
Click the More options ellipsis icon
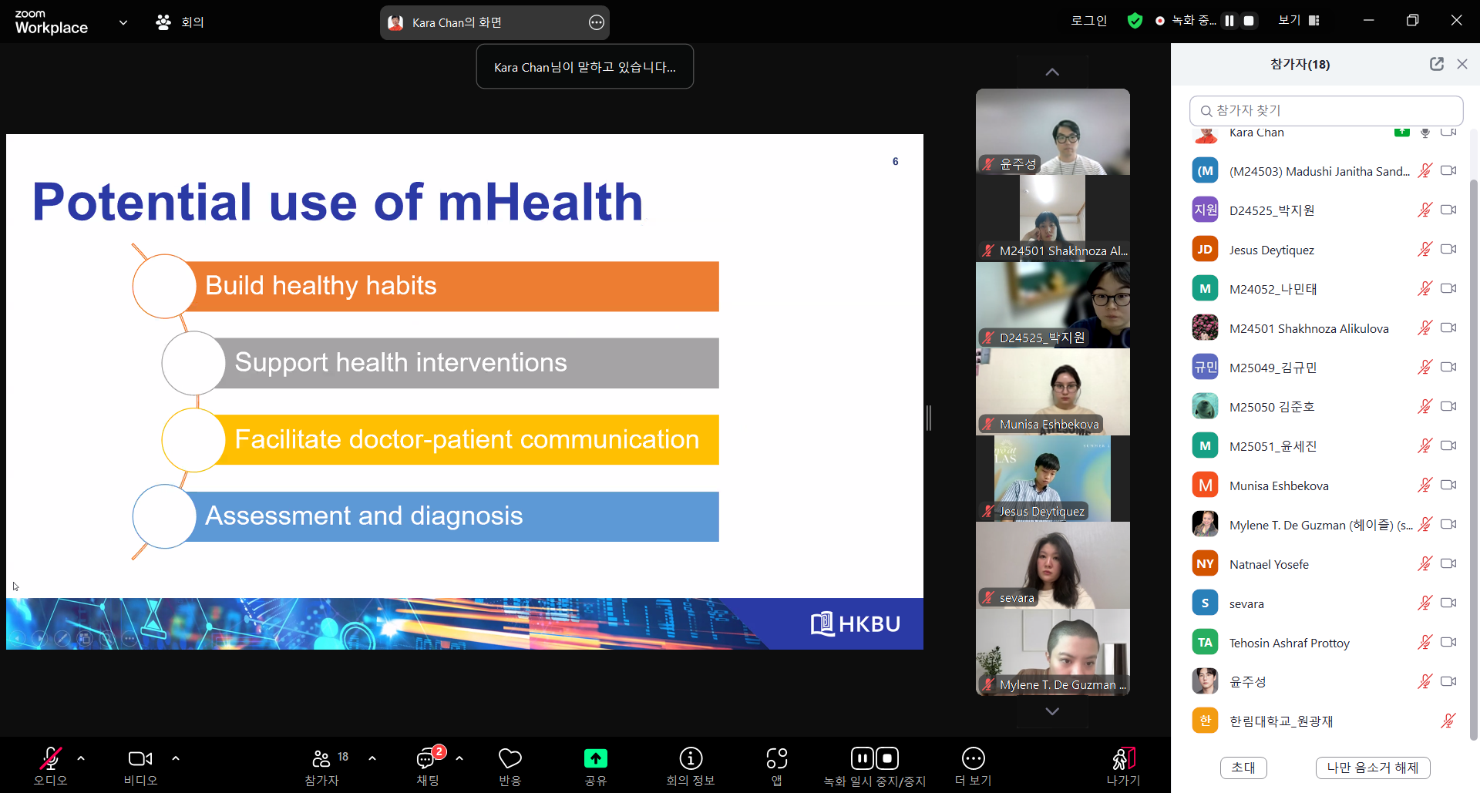click(x=973, y=759)
